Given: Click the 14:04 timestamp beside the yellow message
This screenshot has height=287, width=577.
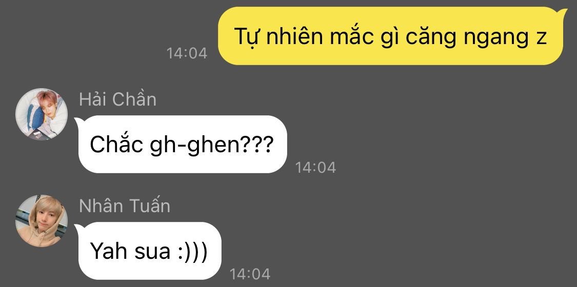Looking at the screenshot, I should point(187,53).
